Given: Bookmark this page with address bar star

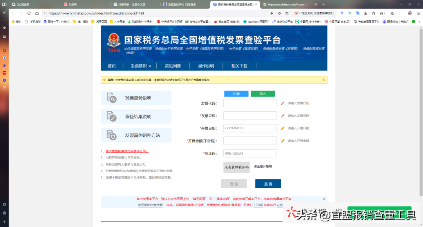Looking at the screenshot, I should point(287,13).
